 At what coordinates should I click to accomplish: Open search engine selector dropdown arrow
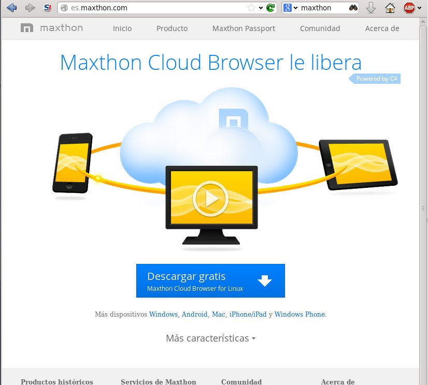[296, 8]
